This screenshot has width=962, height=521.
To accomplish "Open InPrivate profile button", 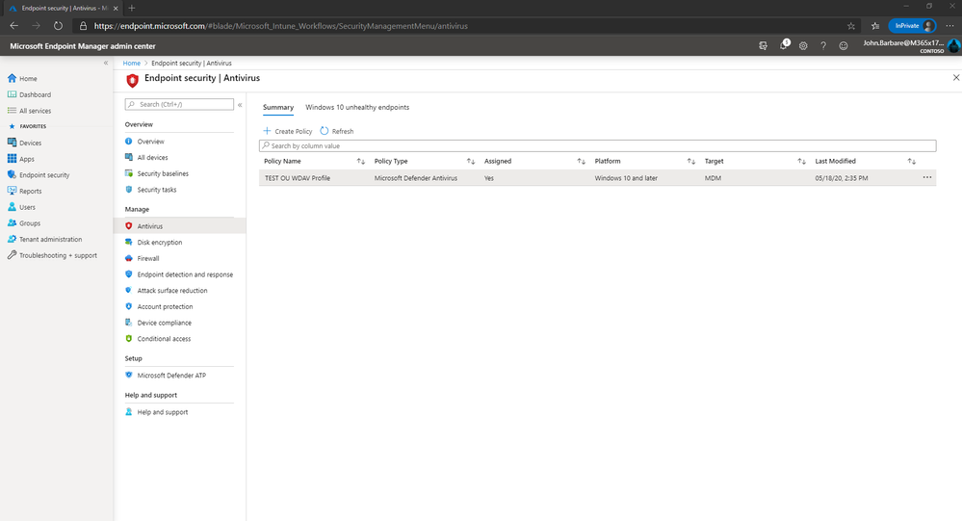I will (x=912, y=26).
